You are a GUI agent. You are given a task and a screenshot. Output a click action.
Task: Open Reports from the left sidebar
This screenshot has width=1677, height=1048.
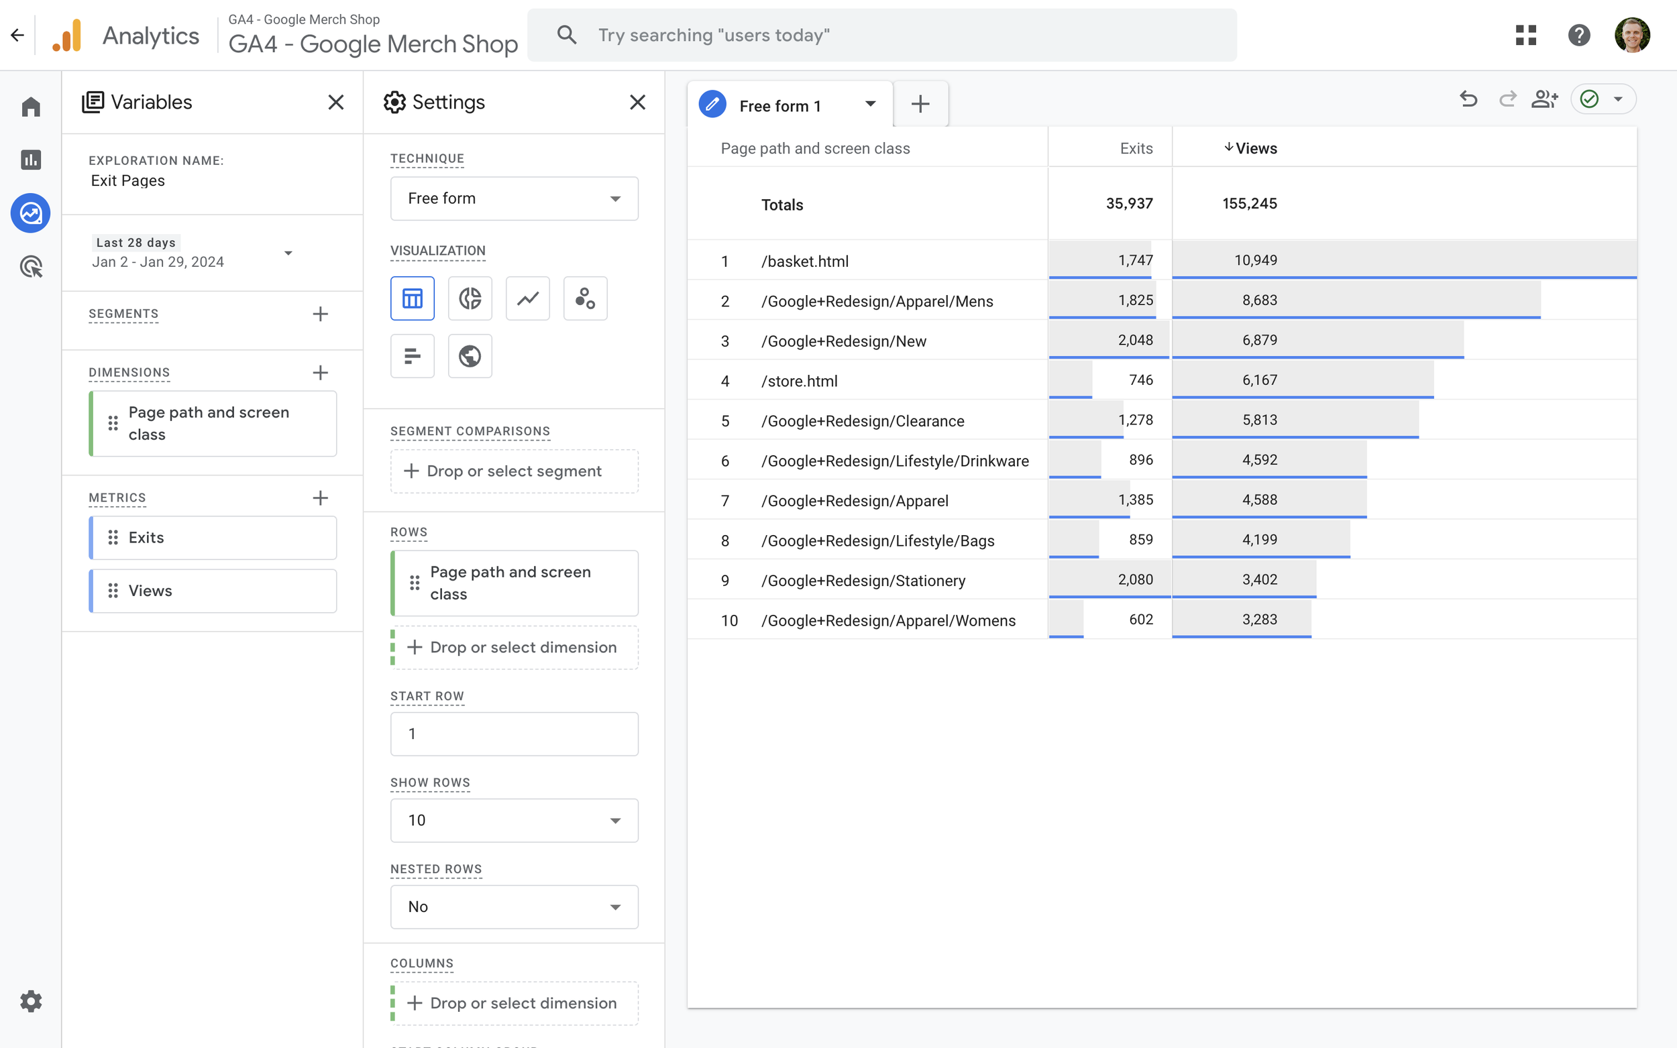tap(30, 160)
